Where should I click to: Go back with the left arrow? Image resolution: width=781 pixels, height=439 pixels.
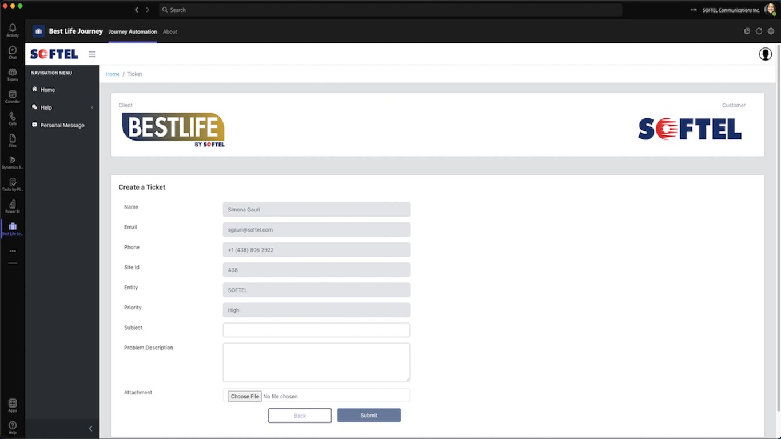click(136, 10)
